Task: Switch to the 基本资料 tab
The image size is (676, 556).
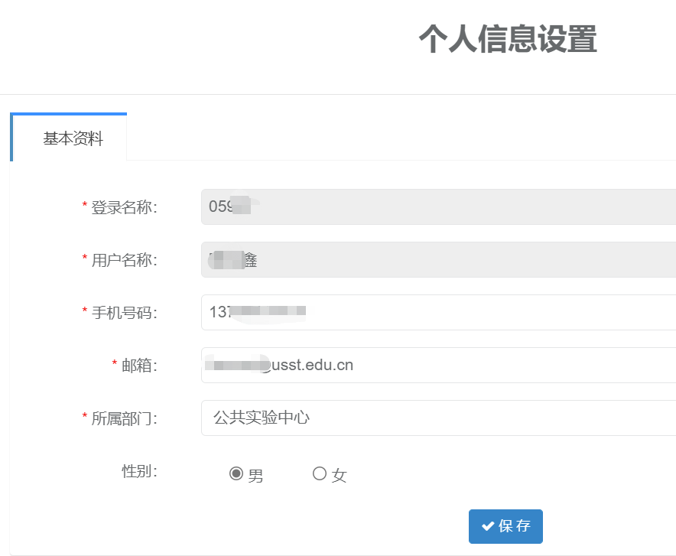Action: point(73,138)
